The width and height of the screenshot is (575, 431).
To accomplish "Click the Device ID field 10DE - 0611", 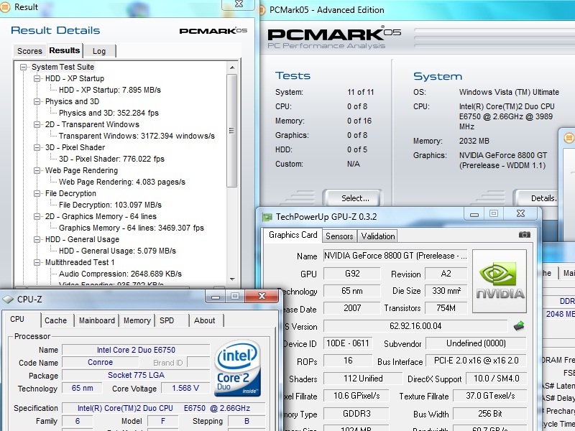I will click(347, 343).
